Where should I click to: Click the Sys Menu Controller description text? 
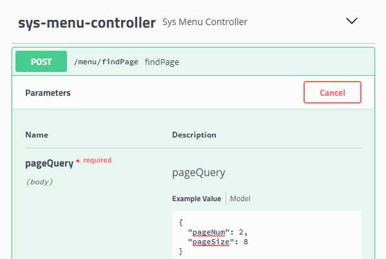[205, 22]
